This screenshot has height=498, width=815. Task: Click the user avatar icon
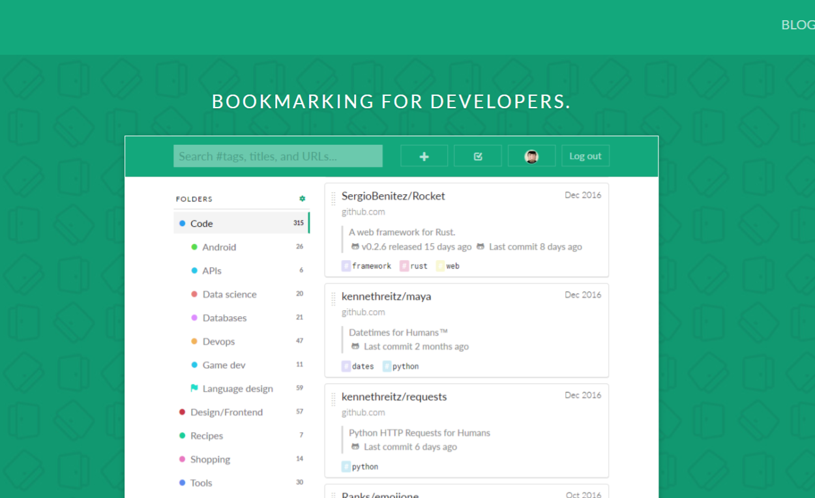click(x=531, y=156)
